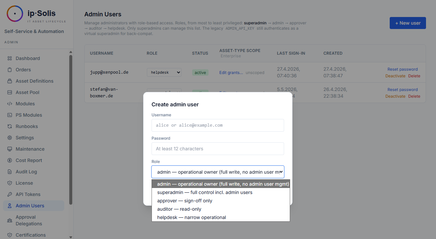Click the Approval Delegations people icon

click(x=10, y=220)
